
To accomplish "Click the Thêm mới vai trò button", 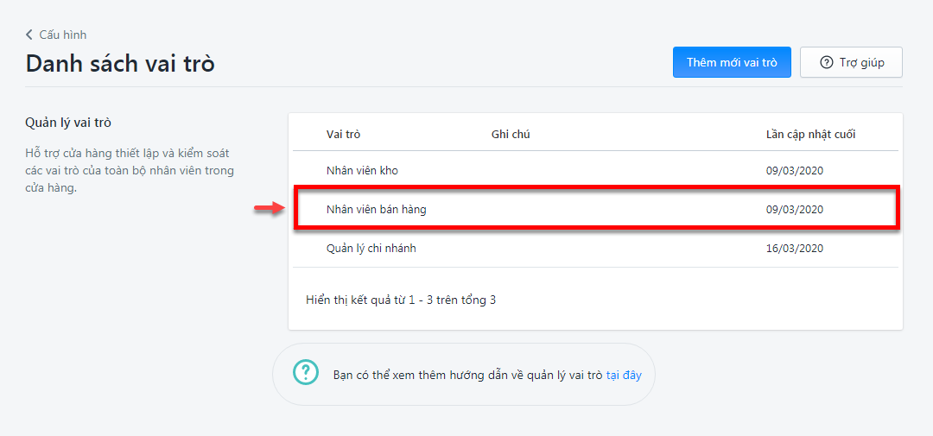I will click(x=732, y=62).
